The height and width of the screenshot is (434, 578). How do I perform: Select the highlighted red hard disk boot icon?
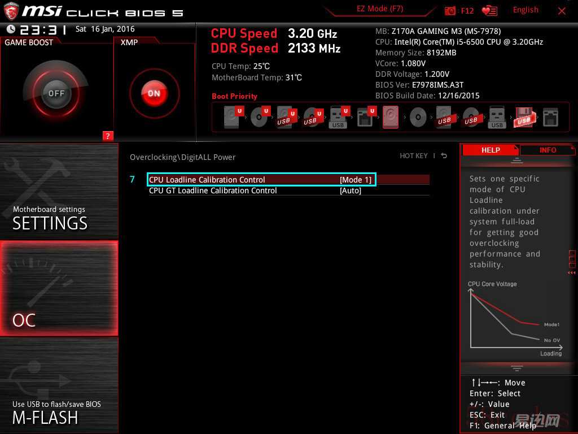(x=391, y=117)
